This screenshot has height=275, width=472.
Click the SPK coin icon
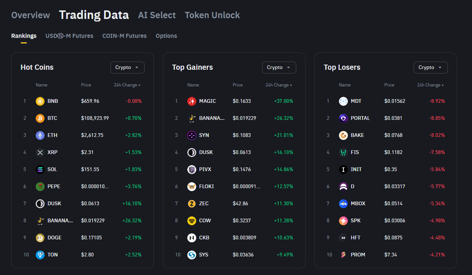tap(343, 220)
